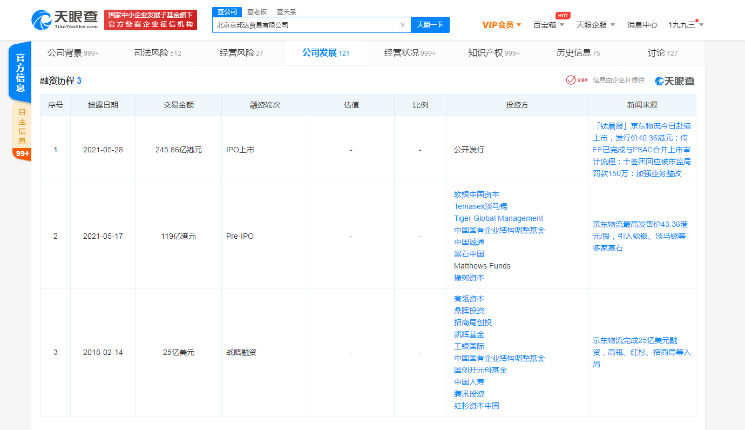Click the company name search input field

pyautogui.click(x=305, y=25)
